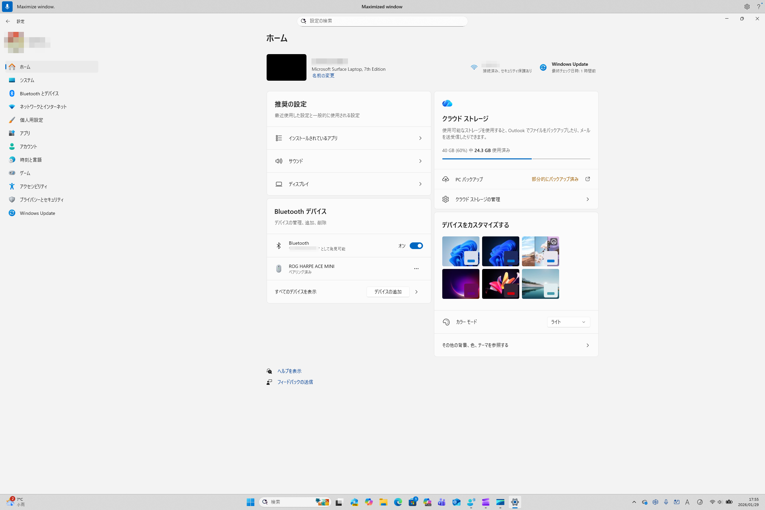The width and height of the screenshot is (765, 510).
Task: Expand インストールされているアプリ row
Action: click(349, 138)
